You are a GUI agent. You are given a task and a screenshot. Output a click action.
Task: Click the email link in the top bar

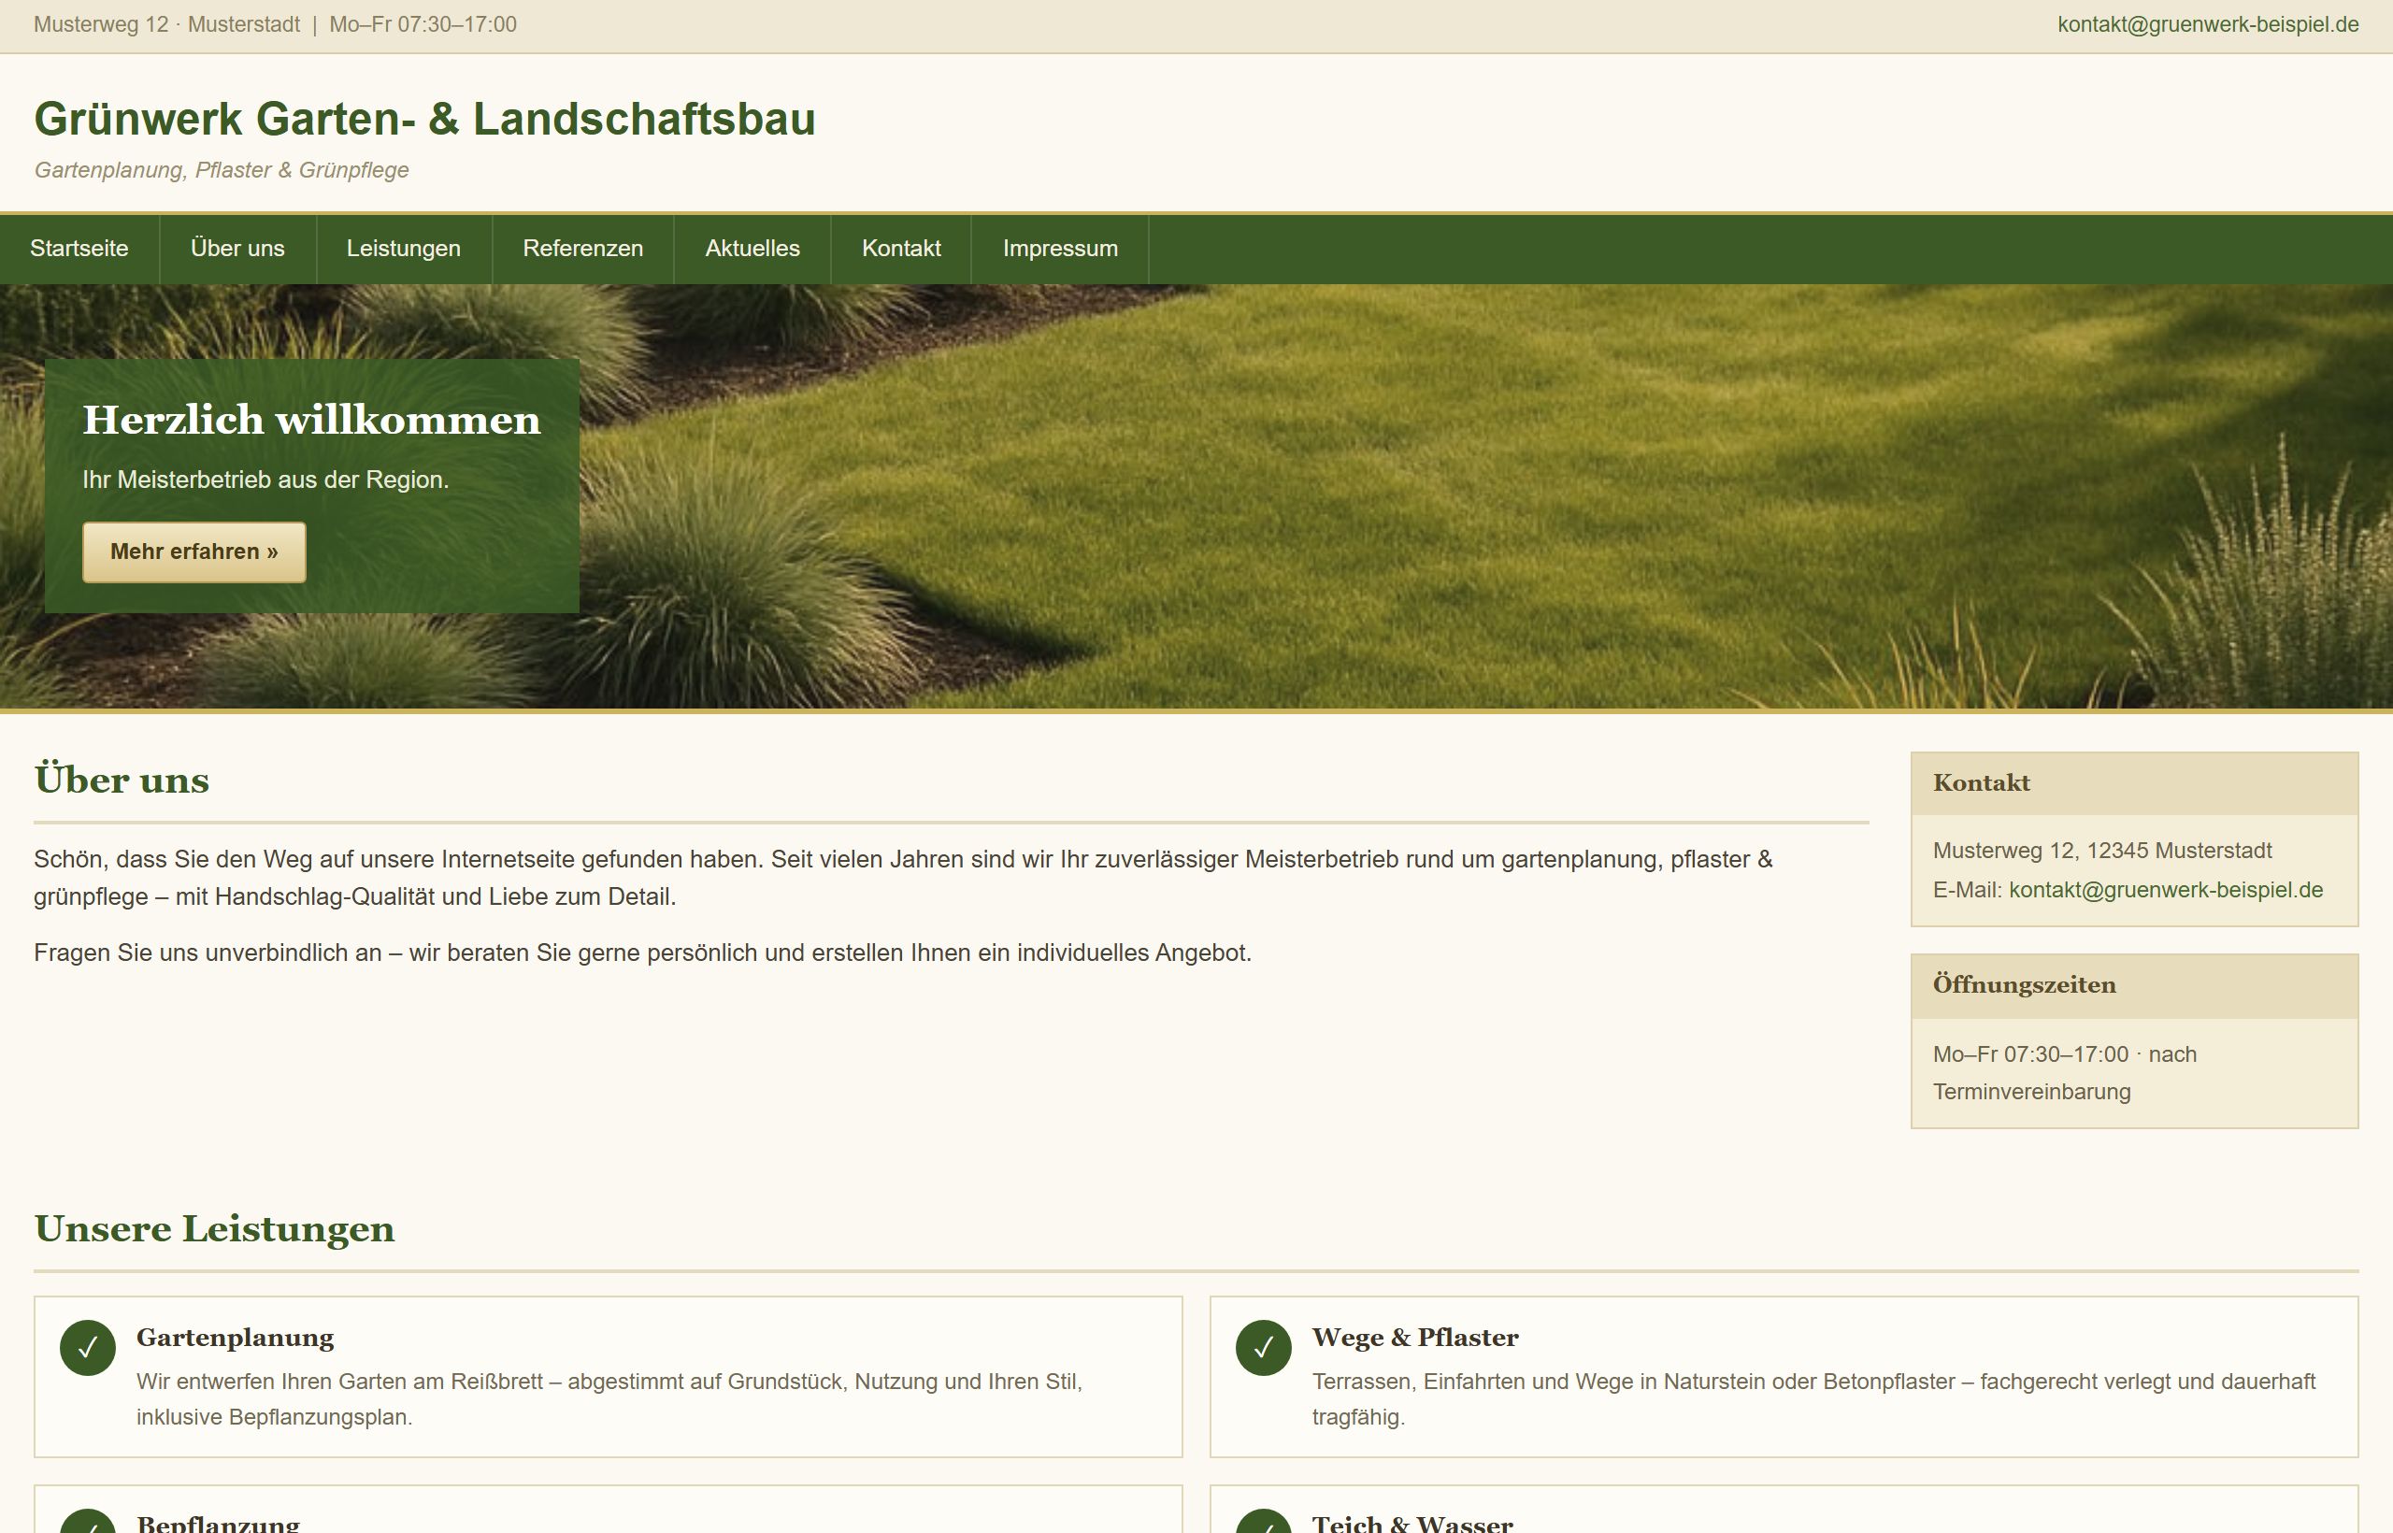2208,25
